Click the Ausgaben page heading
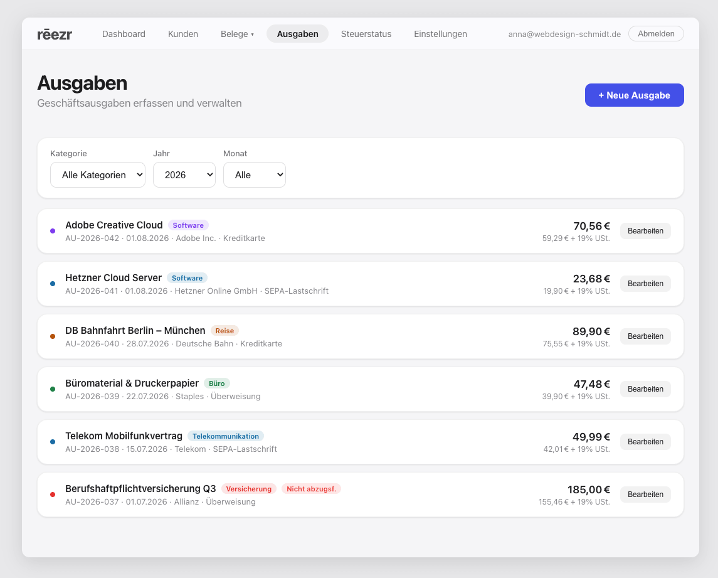Viewport: 718px width, 578px height. (82, 83)
